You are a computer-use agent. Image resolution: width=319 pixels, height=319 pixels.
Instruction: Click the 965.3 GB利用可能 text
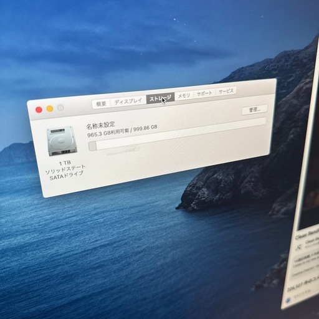[108, 133]
